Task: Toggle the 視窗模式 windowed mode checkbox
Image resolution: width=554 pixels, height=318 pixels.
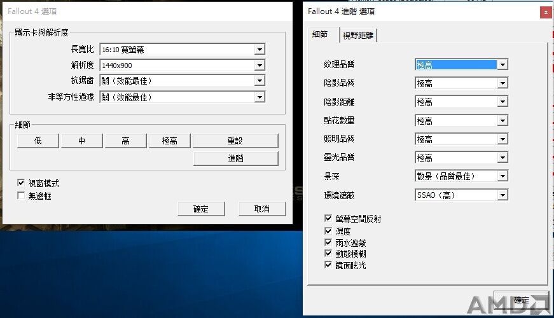Action: (21, 183)
